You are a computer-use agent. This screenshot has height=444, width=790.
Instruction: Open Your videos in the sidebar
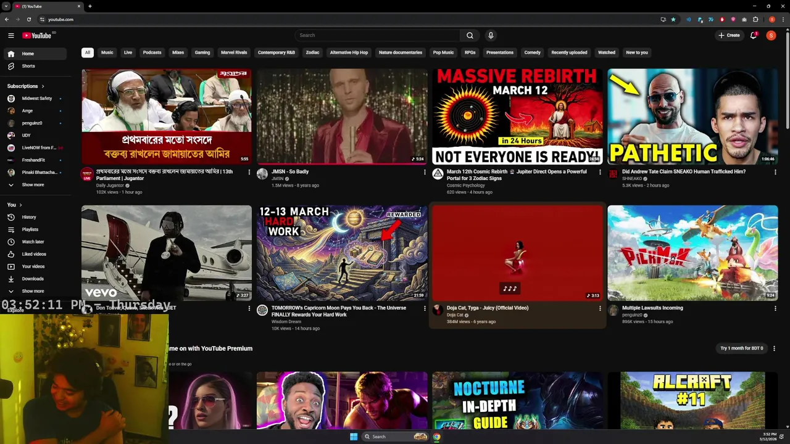35,266
